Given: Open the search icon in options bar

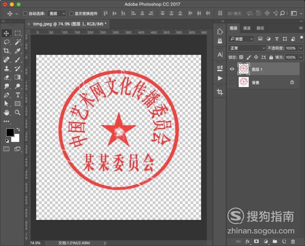Looking at the screenshot, I should pos(282,13).
